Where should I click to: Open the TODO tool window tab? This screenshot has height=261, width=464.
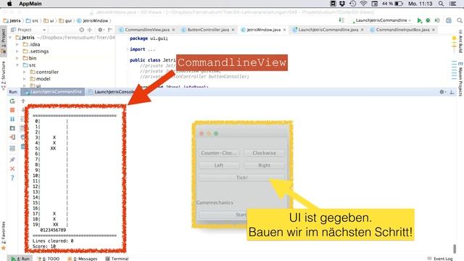point(49,259)
